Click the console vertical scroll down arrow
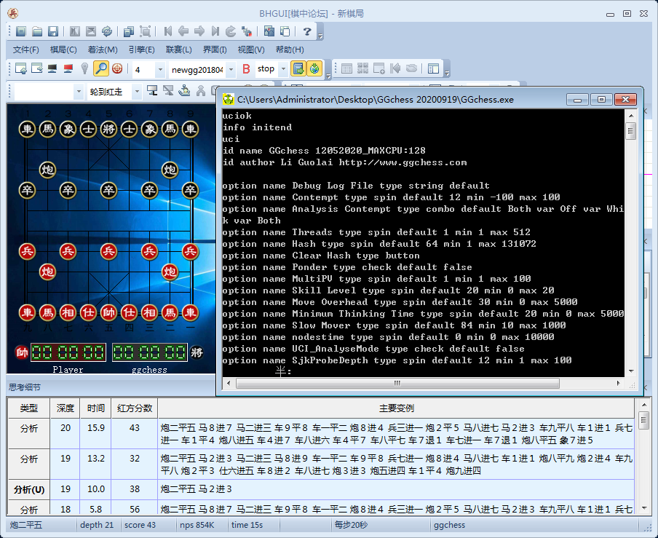The height and width of the screenshot is (538, 658). pyautogui.click(x=631, y=371)
